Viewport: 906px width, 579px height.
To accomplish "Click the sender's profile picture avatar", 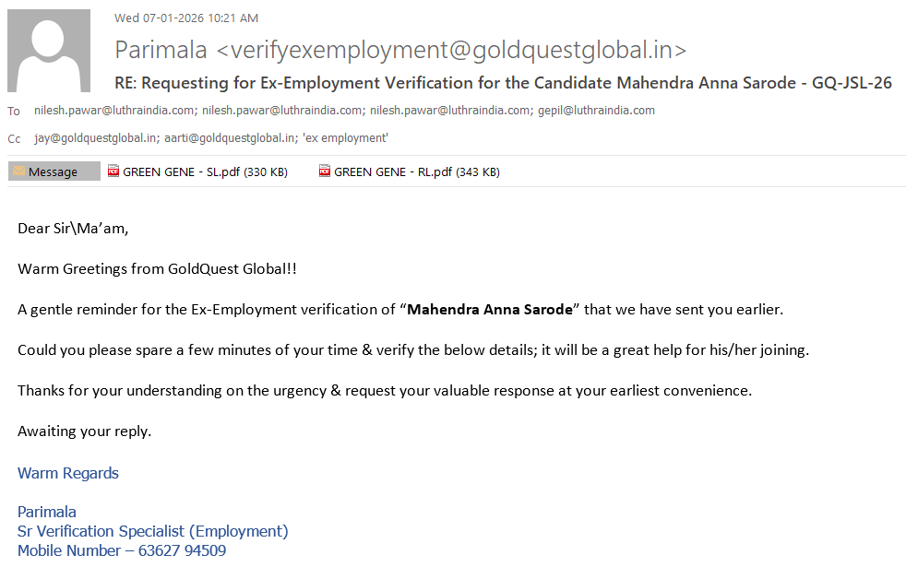I will point(49,51).
